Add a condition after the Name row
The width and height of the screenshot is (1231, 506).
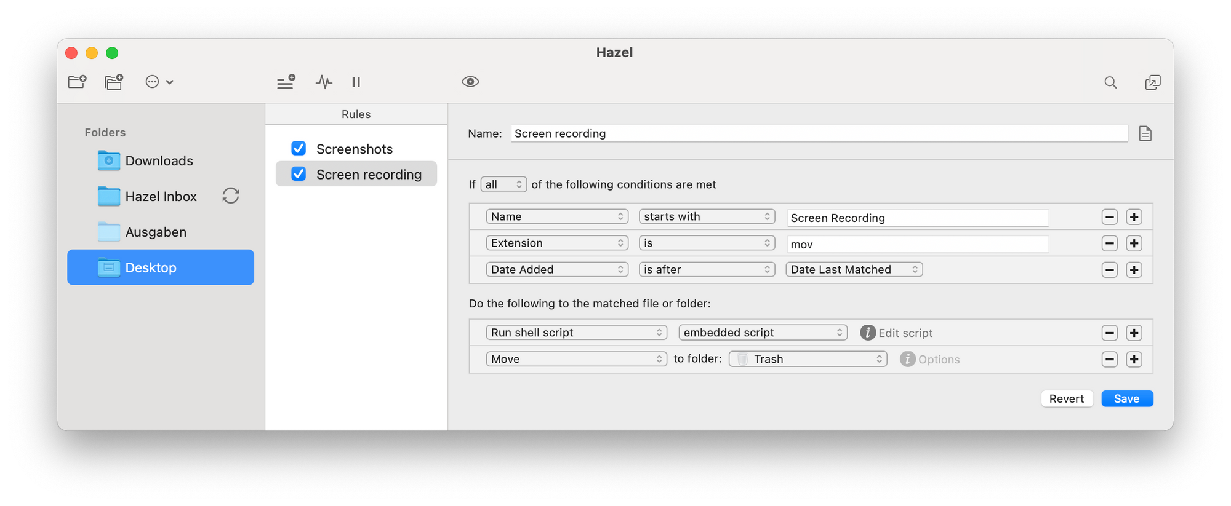[1134, 217]
